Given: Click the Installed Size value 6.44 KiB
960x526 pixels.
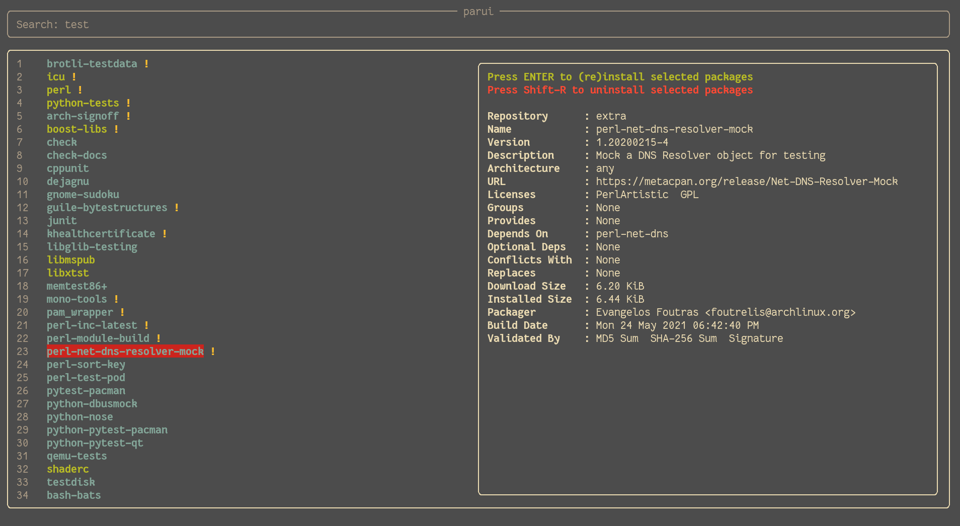Looking at the screenshot, I should (x=620, y=299).
